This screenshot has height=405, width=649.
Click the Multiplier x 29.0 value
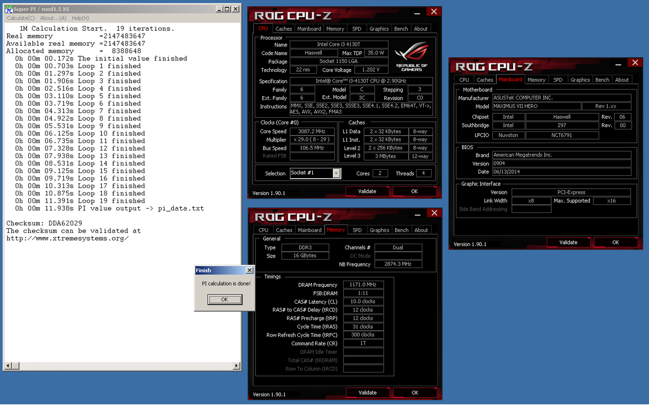pos(312,139)
